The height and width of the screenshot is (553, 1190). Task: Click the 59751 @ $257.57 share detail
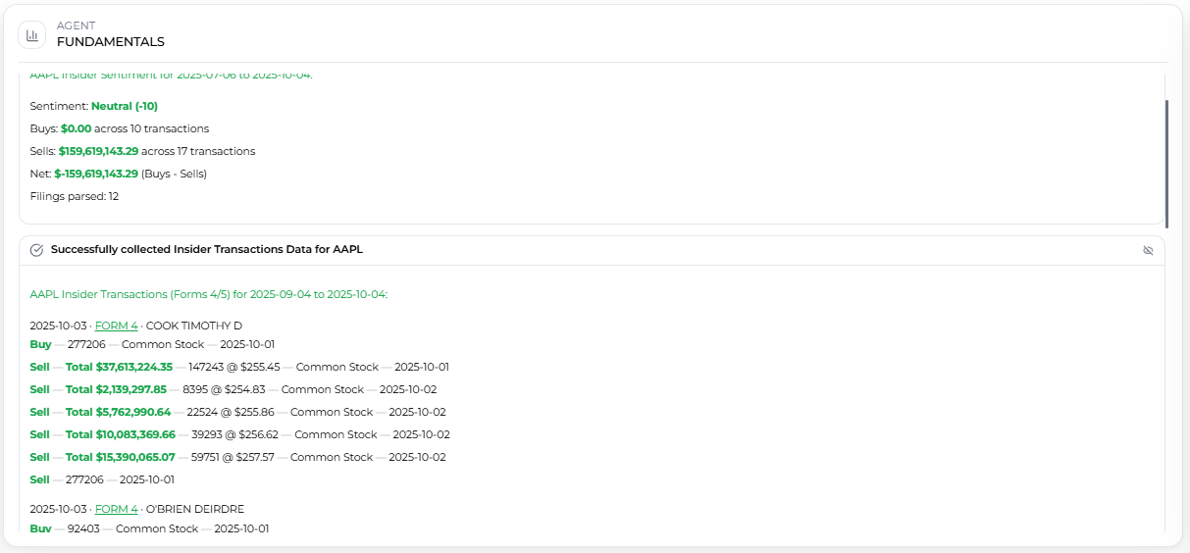(233, 457)
